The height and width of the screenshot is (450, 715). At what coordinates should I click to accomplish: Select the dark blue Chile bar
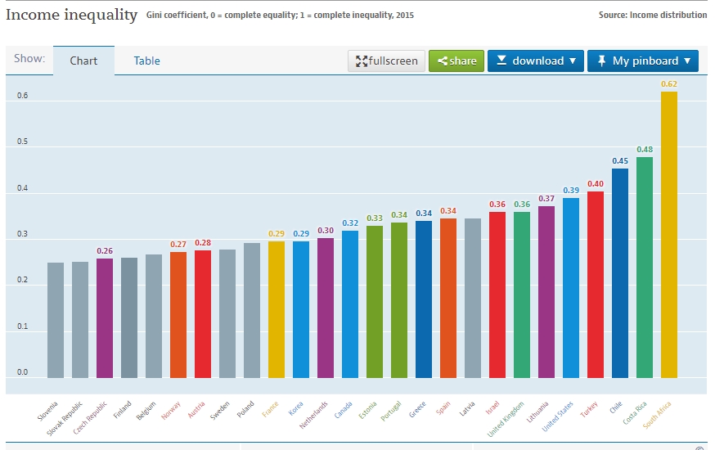(620, 273)
